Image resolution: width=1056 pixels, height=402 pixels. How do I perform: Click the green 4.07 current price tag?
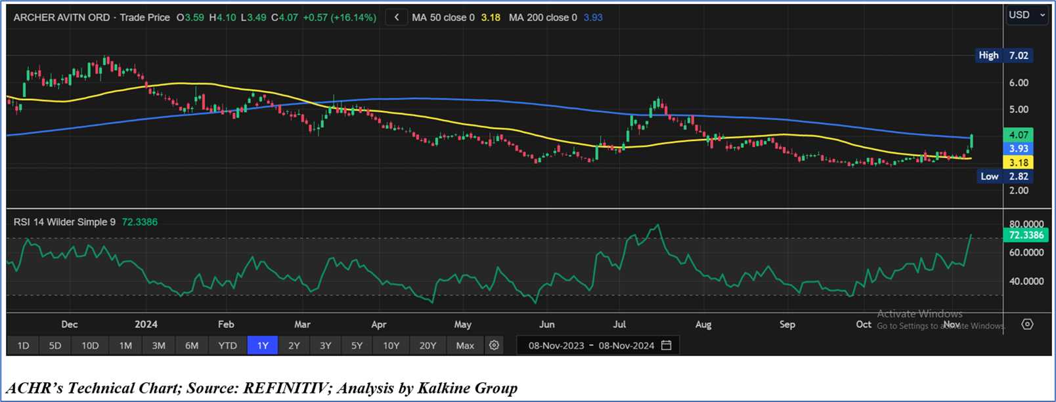pos(1019,135)
